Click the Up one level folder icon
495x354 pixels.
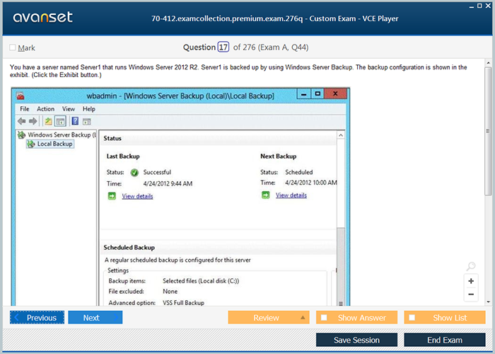tap(48, 121)
